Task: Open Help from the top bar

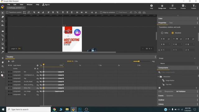Action: pos(151,7)
